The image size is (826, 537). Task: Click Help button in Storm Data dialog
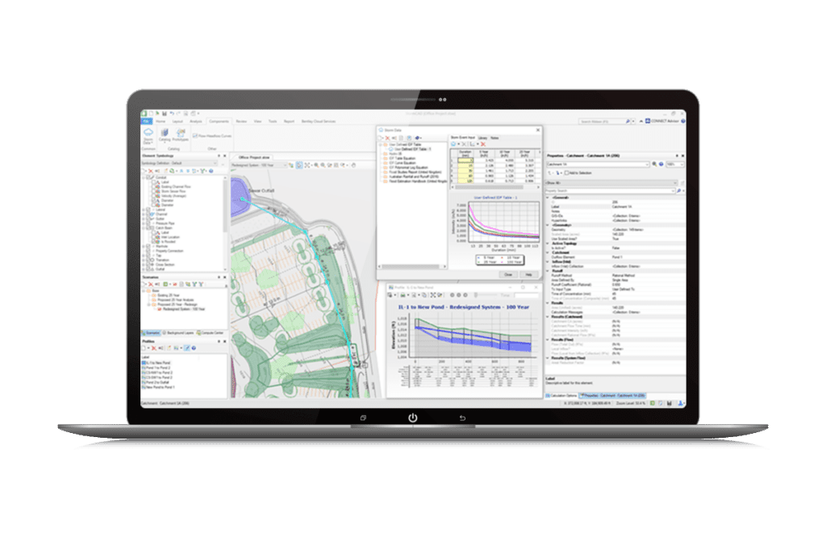529,274
